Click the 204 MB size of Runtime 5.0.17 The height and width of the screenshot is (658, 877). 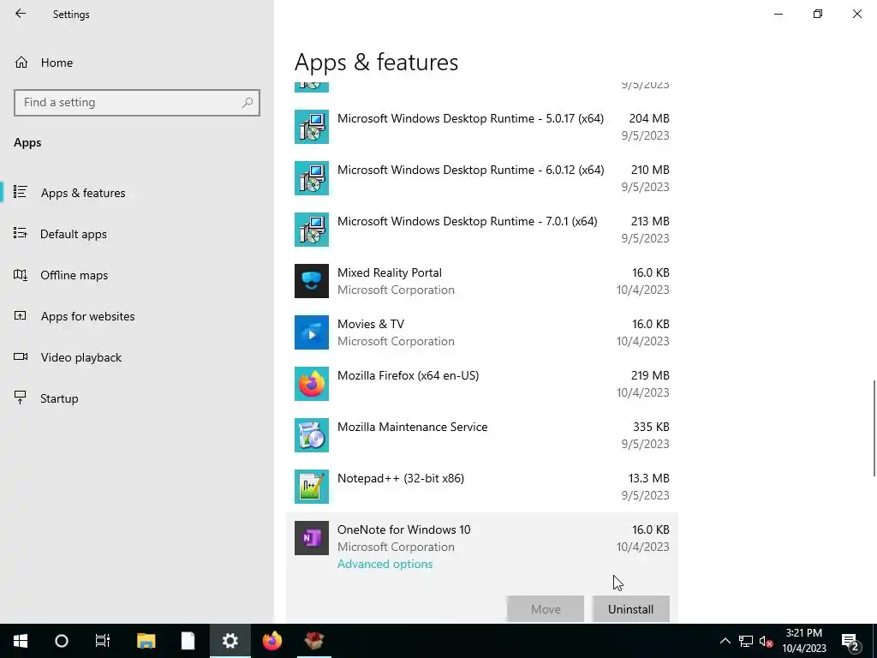coord(649,118)
